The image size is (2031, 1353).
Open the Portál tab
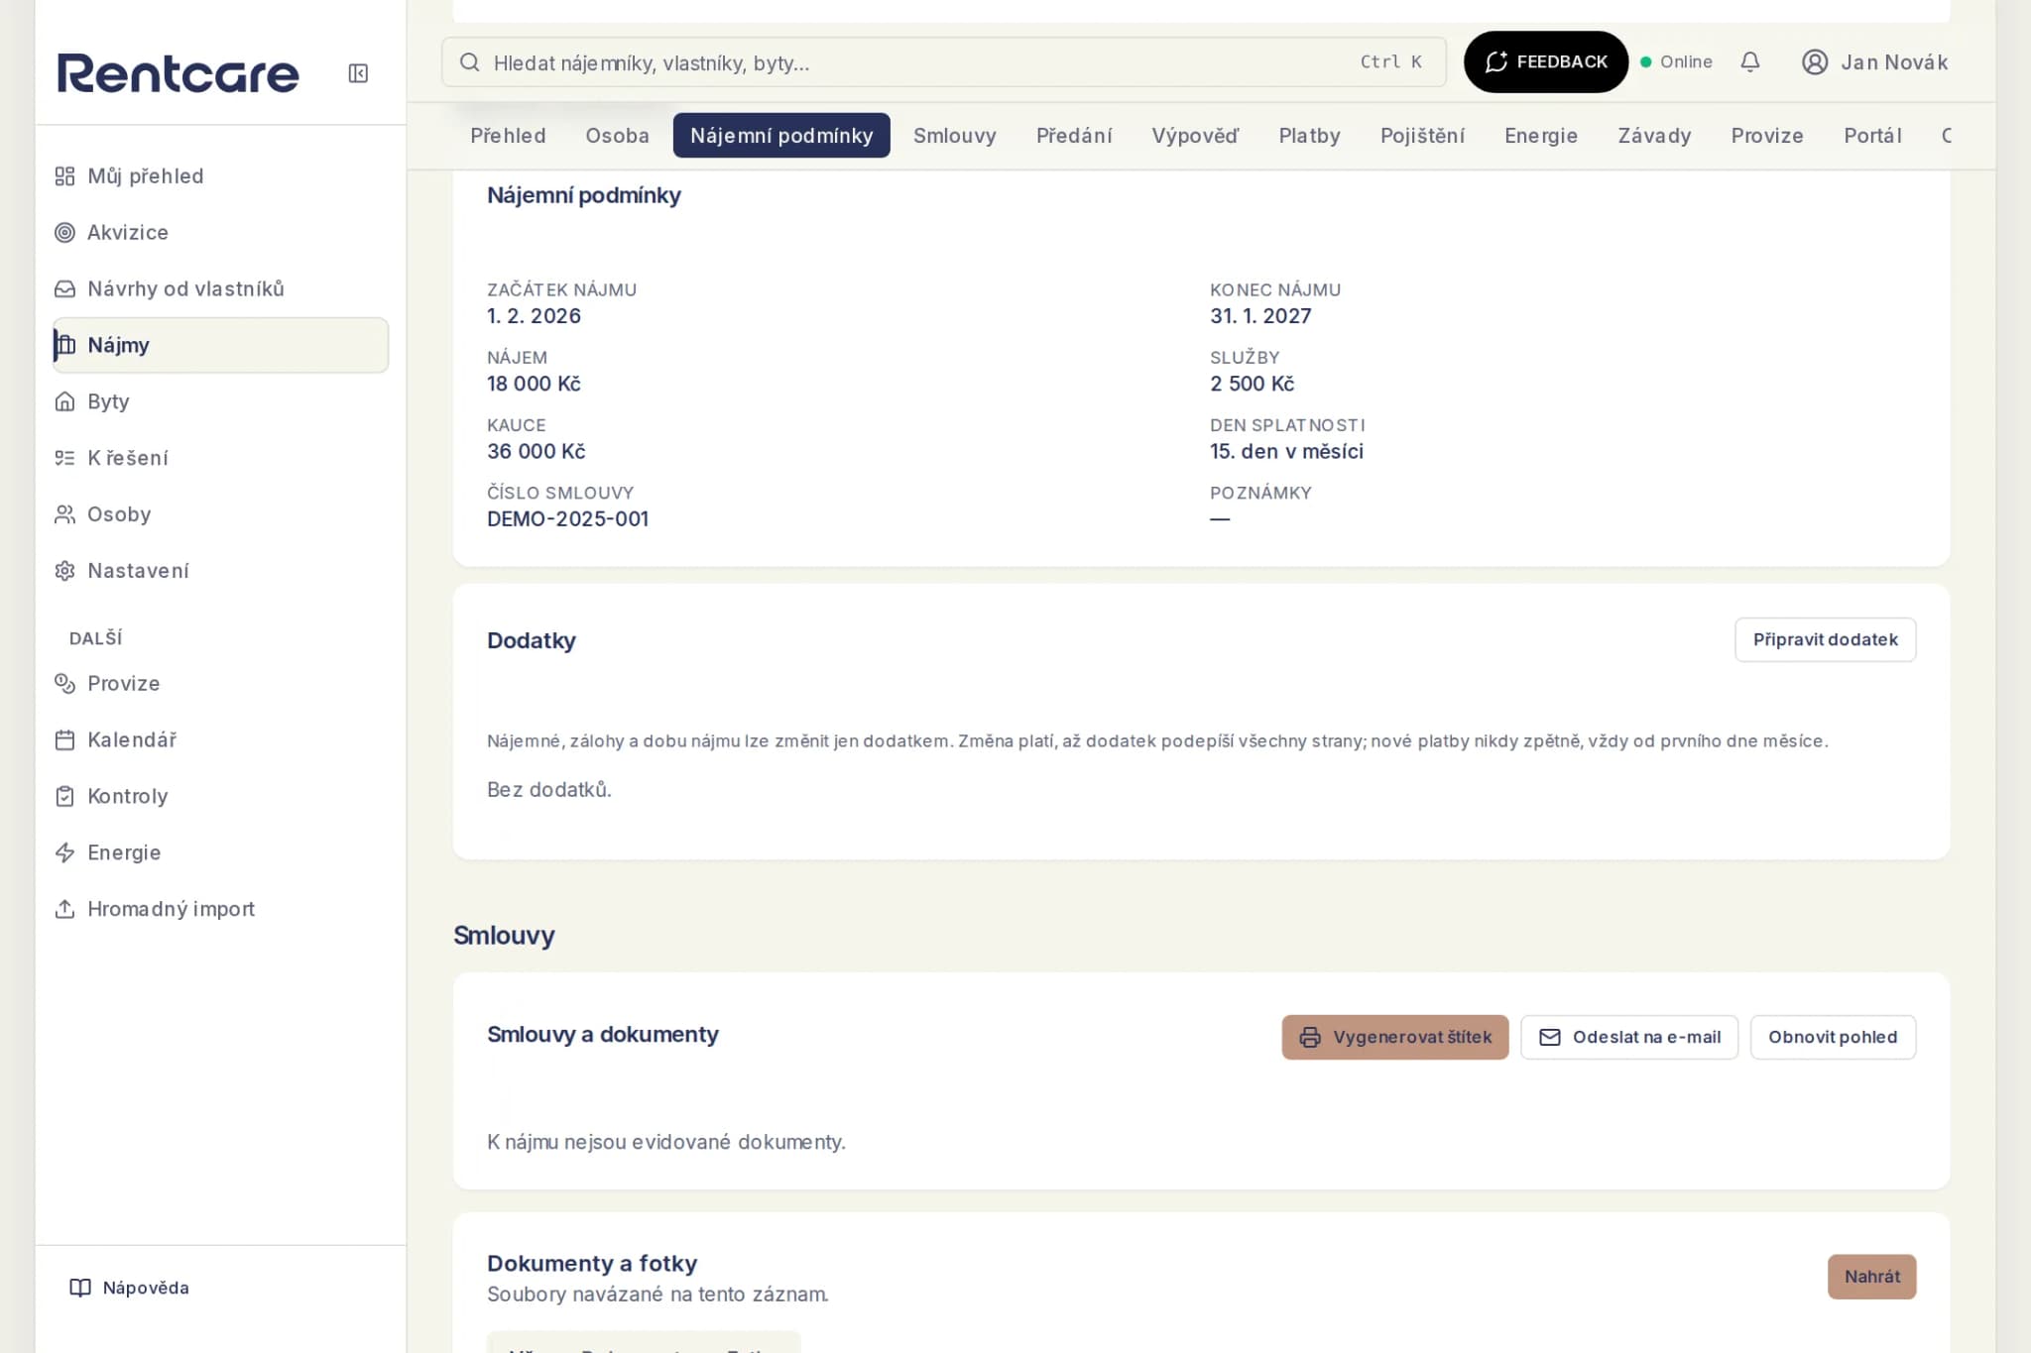pyautogui.click(x=1872, y=136)
